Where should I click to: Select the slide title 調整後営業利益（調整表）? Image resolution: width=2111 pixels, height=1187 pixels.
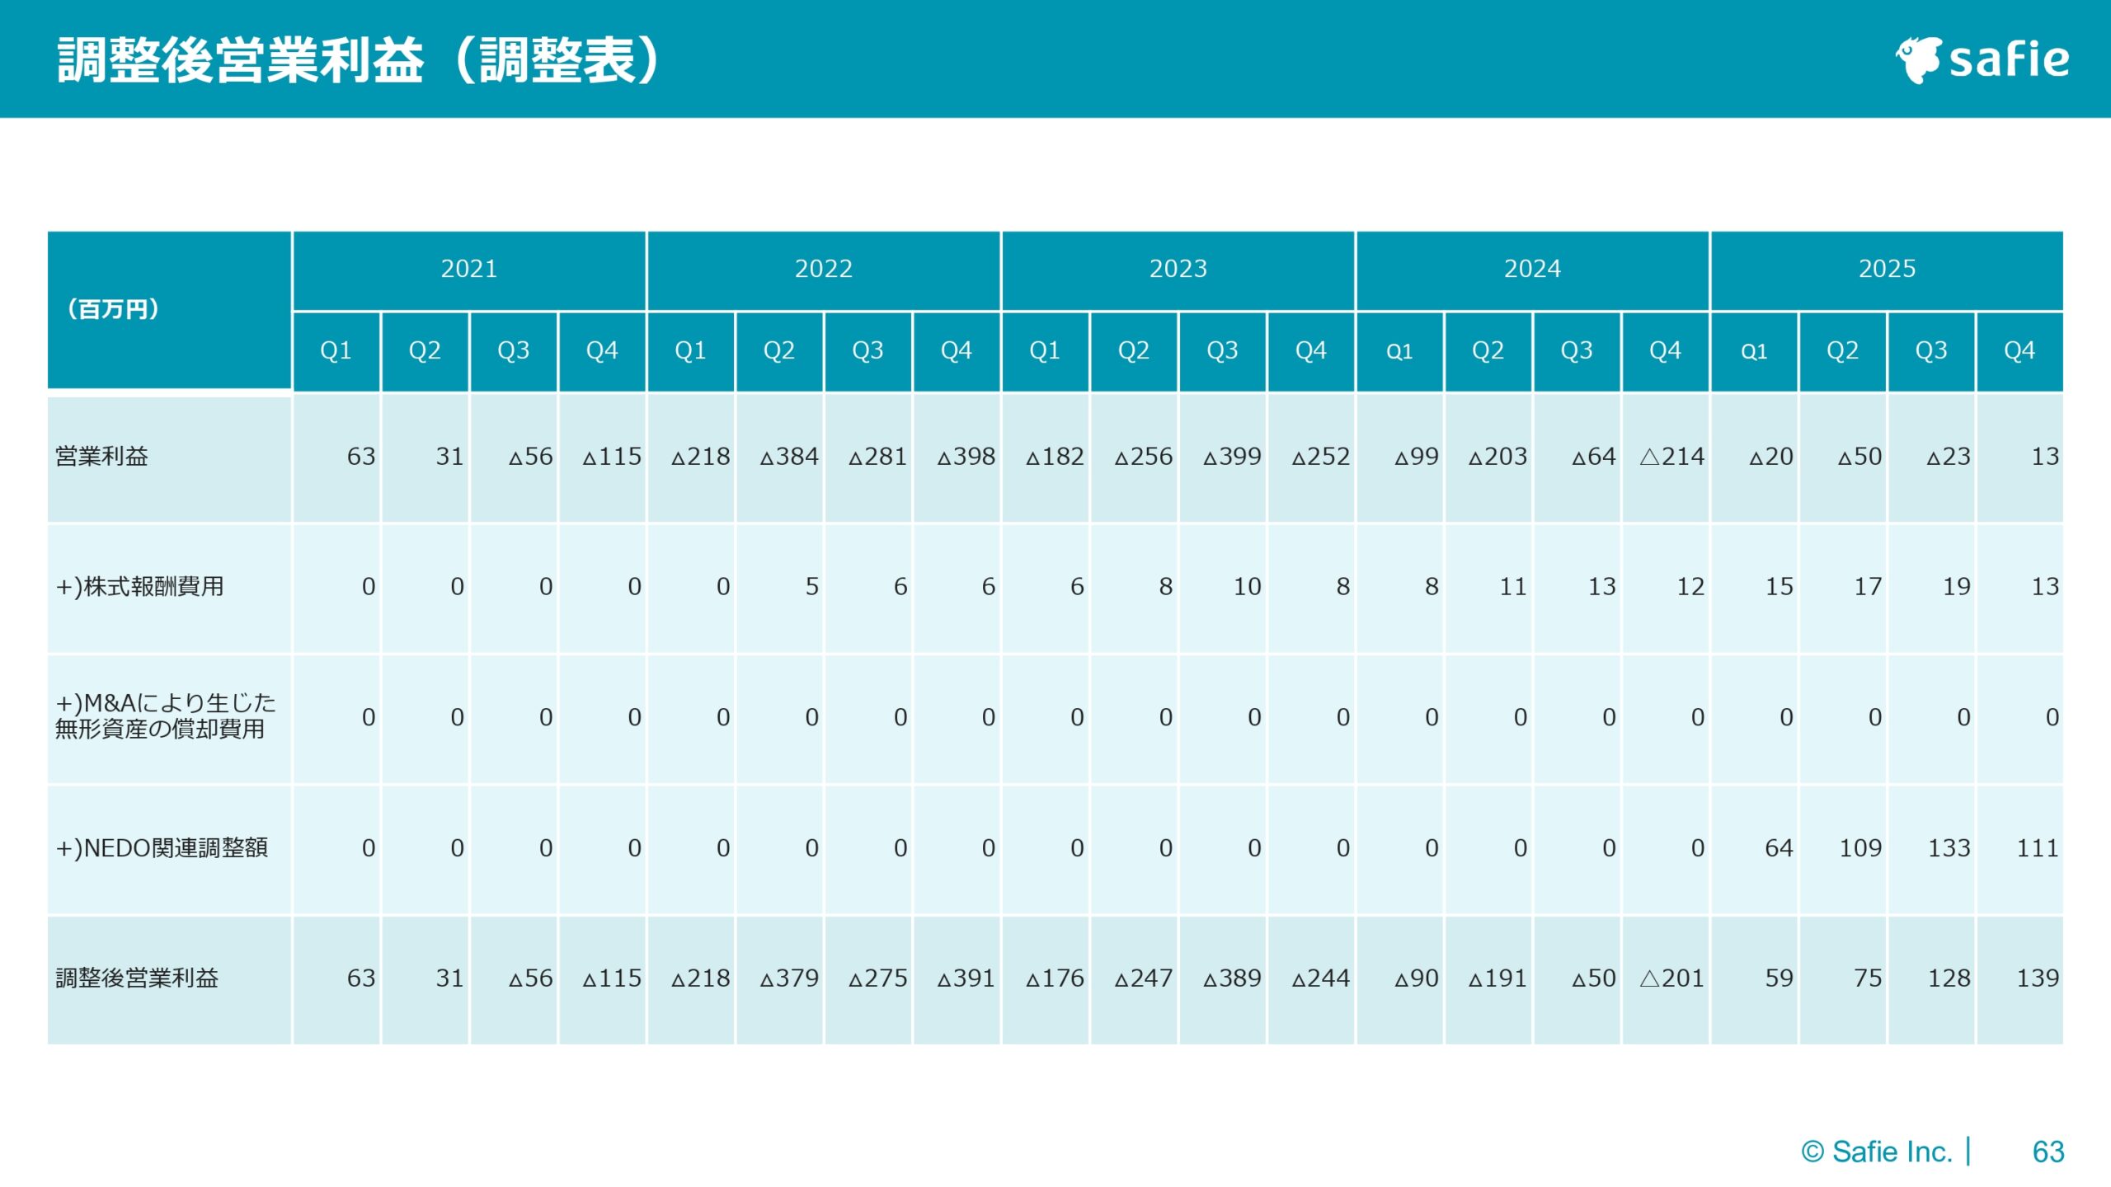pos(355,62)
